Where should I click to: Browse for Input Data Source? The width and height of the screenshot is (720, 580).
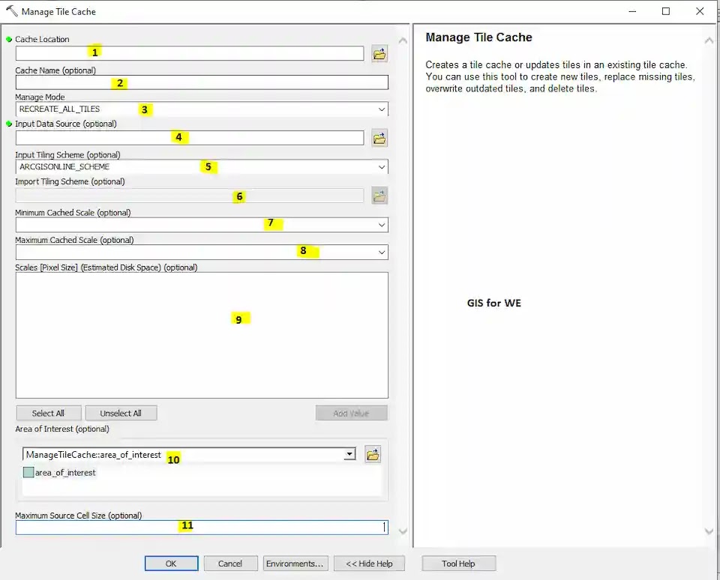click(379, 138)
